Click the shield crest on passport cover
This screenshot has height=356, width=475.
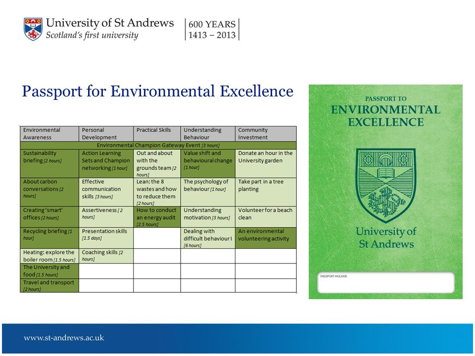tap(385, 185)
